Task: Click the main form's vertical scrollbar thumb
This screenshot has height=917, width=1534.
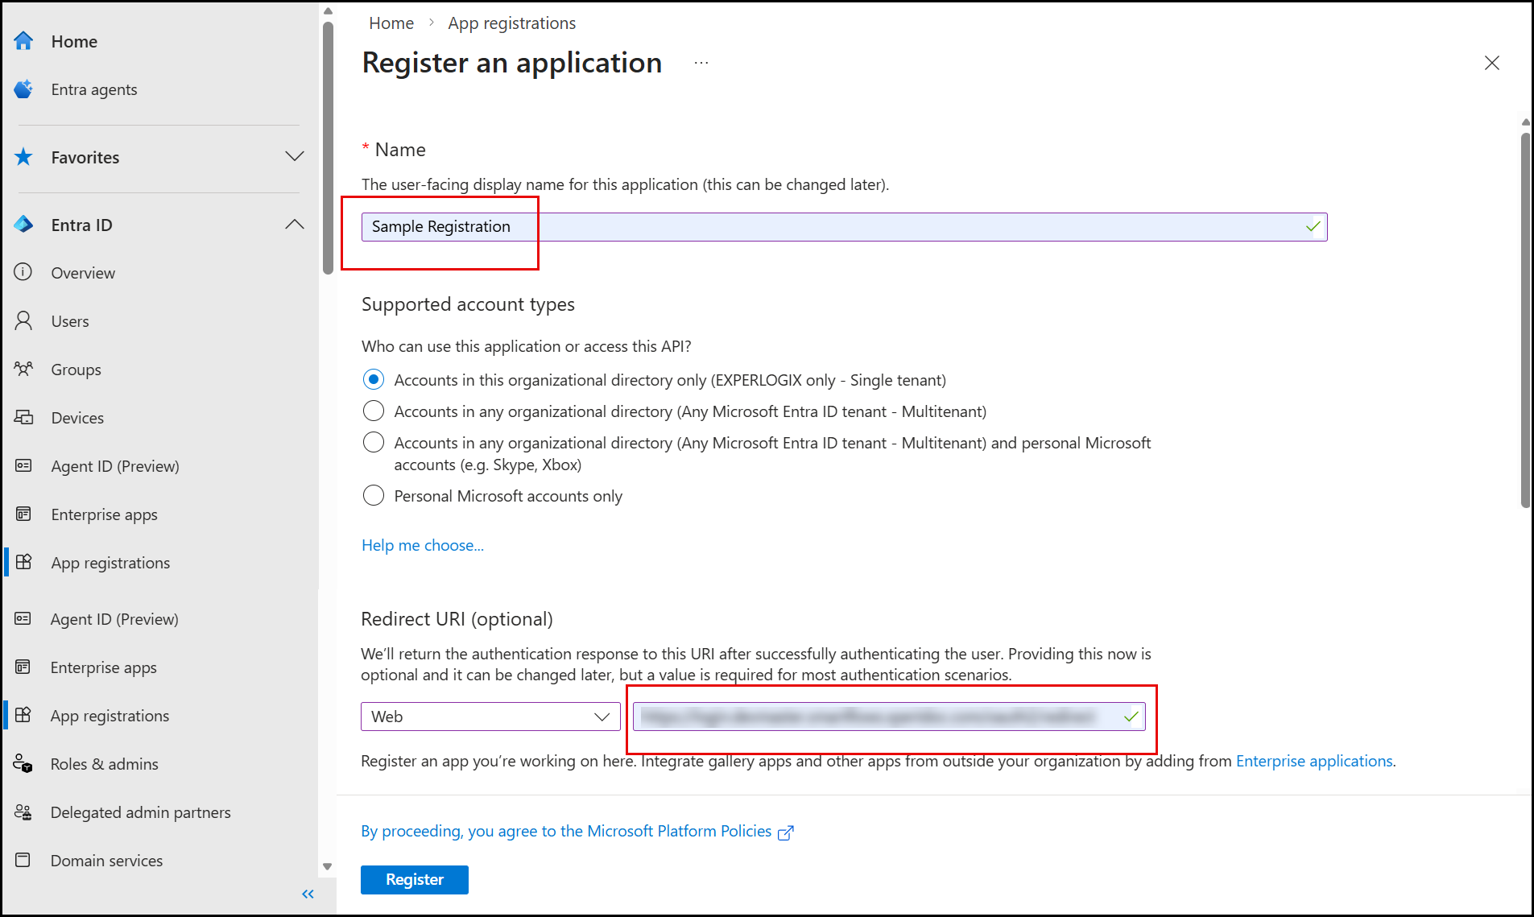Action: click(1525, 320)
